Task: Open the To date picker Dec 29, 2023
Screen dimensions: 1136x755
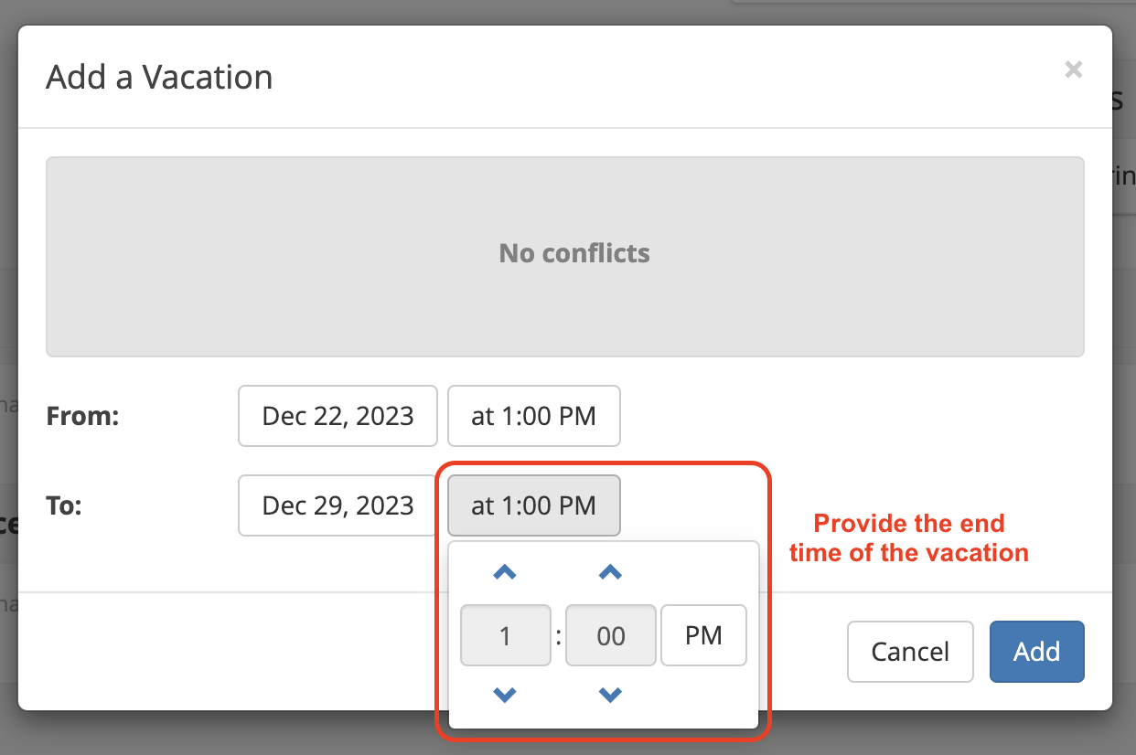Action: pyautogui.click(x=338, y=505)
